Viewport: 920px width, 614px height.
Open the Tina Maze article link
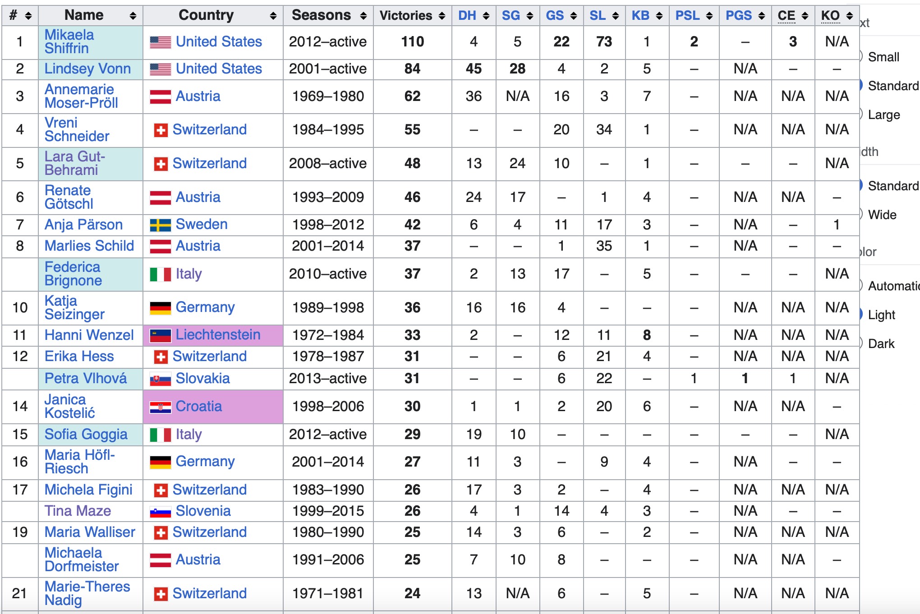tap(78, 511)
